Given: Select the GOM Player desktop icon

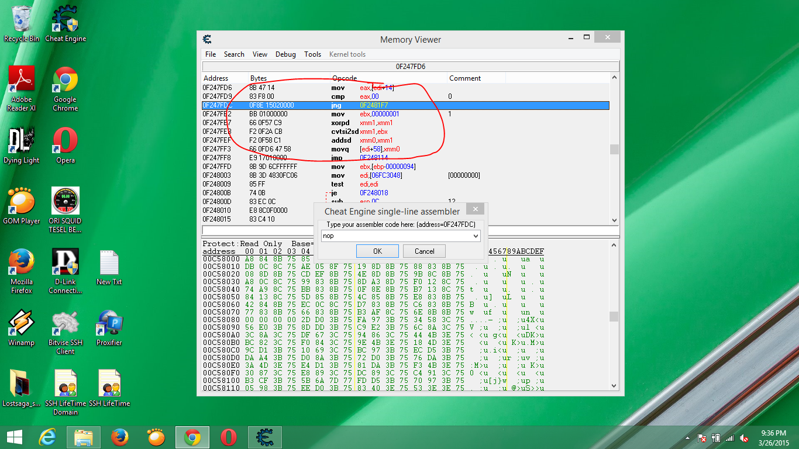Looking at the screenshot, I should point(22,206).
